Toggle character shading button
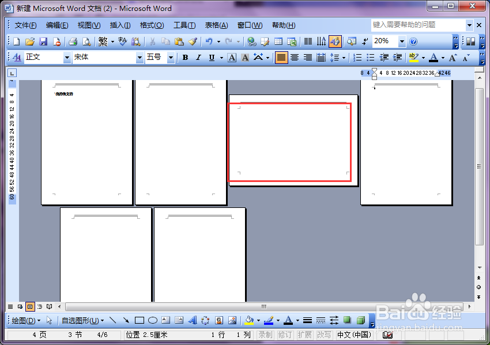490x345 pixels. click(245, 58)
